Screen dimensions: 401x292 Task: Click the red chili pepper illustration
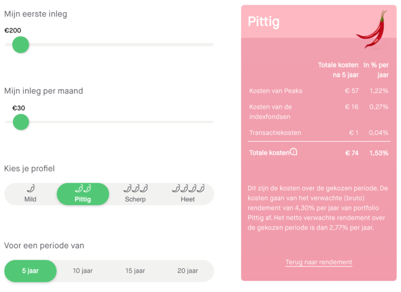[374, 30]
